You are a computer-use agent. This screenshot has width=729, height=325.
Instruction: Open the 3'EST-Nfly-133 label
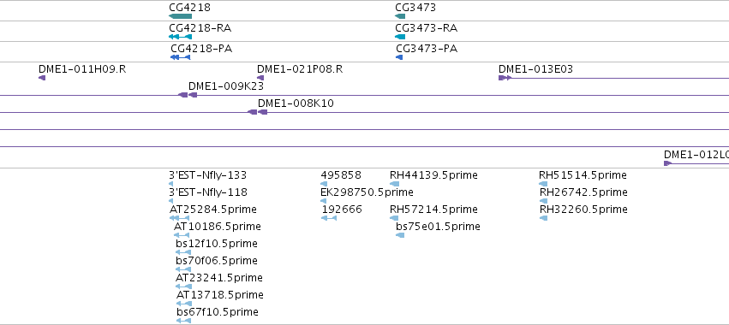[x=208, y=175]
